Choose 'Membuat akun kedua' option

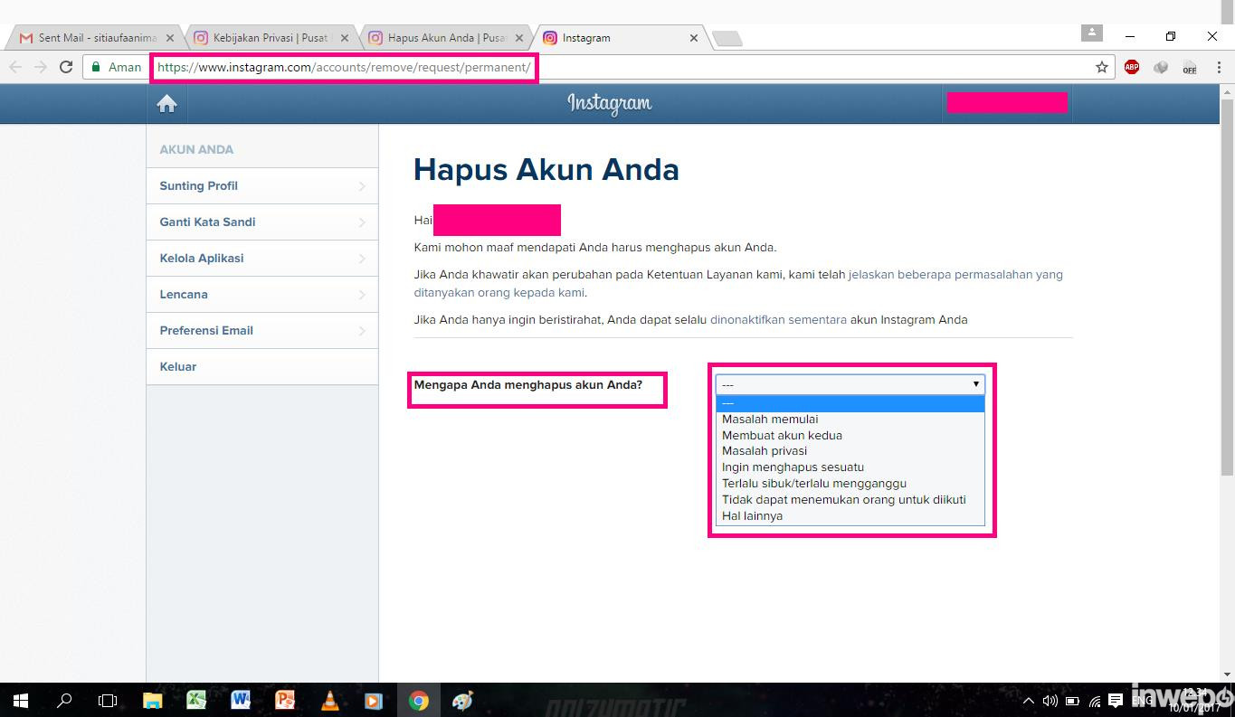[850, 435]
